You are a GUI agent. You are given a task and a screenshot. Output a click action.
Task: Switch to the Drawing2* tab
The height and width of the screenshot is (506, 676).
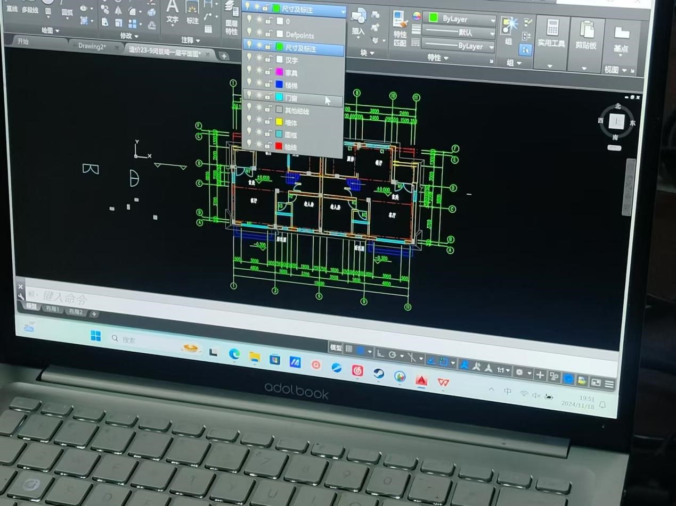coord(92,46)
